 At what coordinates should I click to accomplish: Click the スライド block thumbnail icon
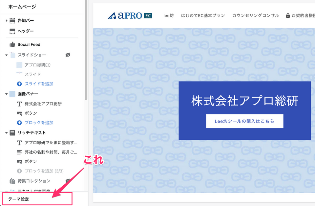(19, 73)
